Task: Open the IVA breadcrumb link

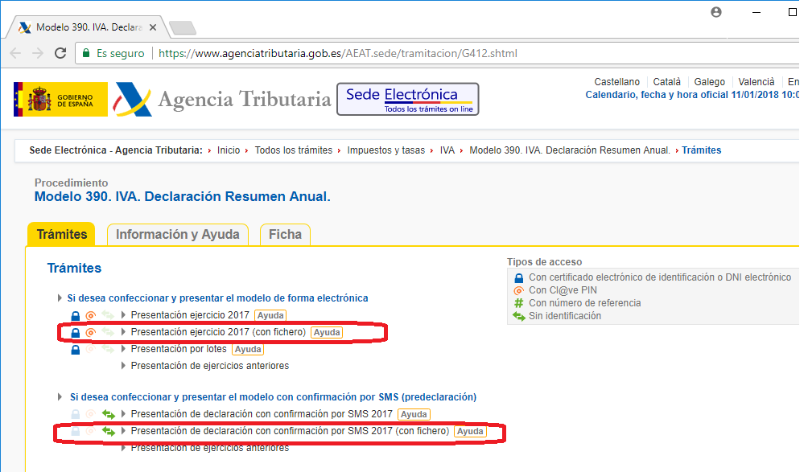Action: coord(447,150)
